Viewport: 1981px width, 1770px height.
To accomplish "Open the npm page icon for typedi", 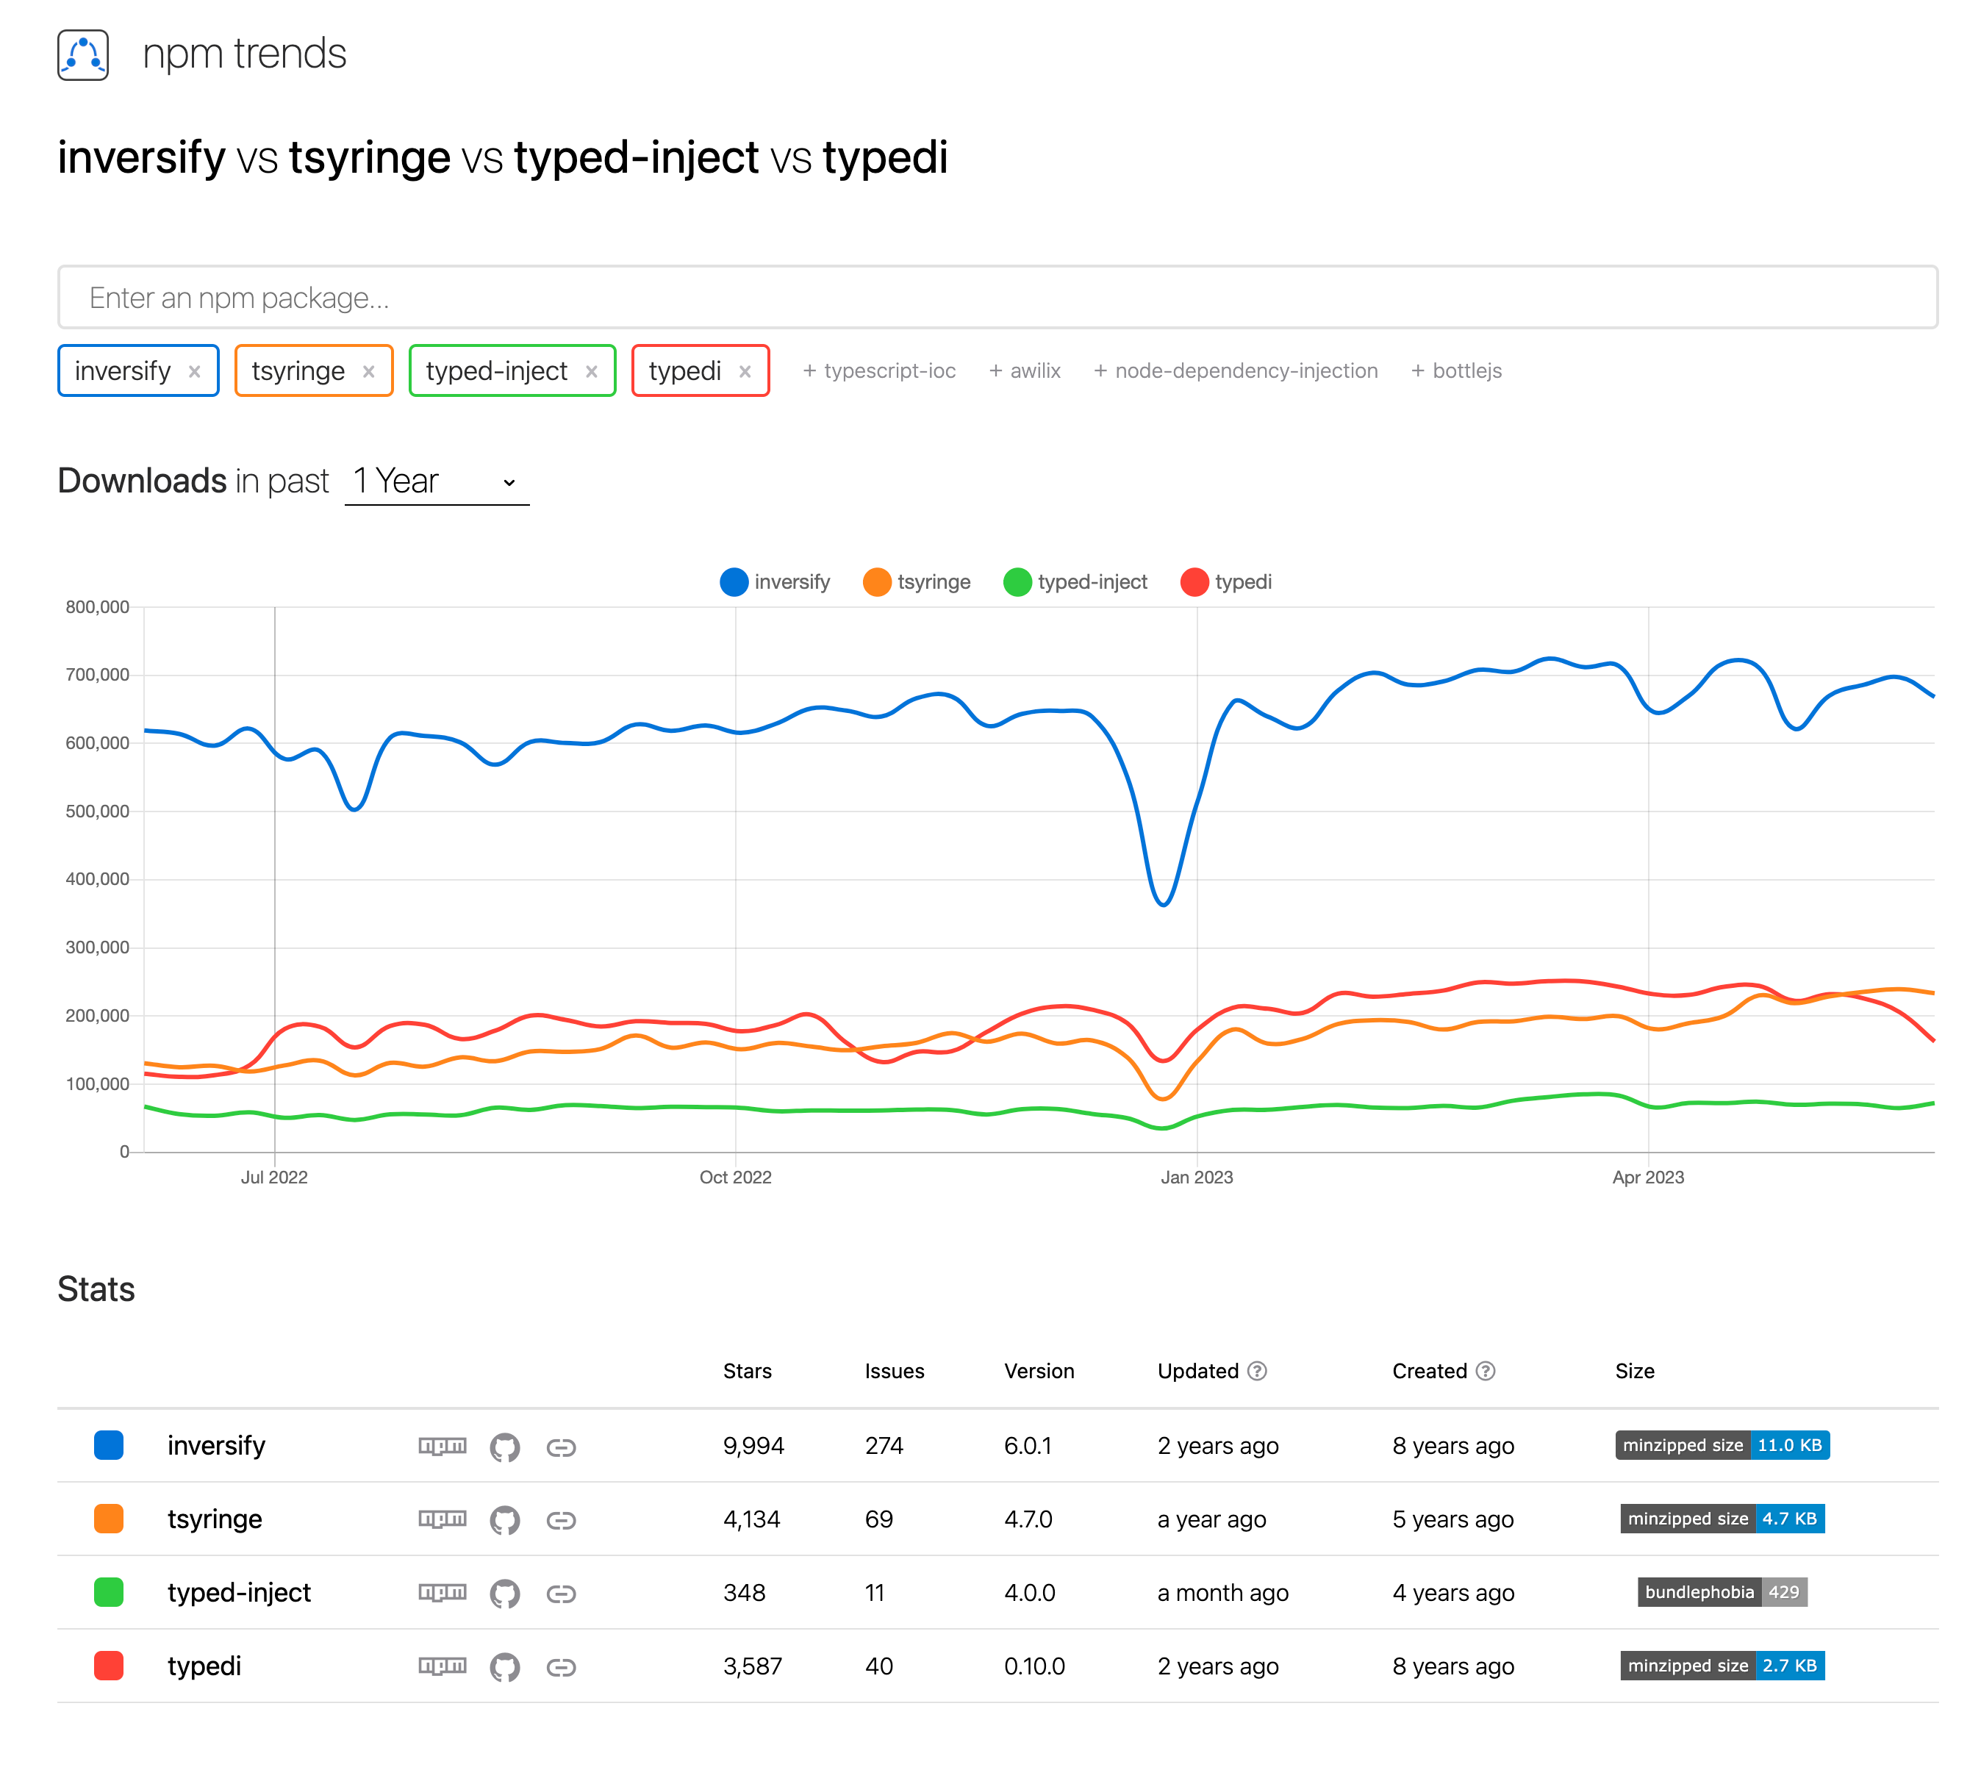I will [x=443, y=1667].
